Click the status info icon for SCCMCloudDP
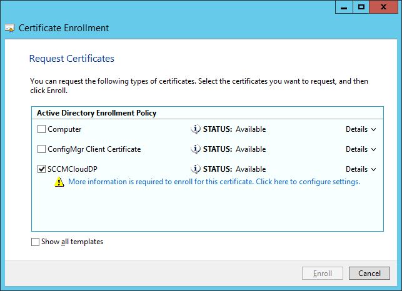 196,169
